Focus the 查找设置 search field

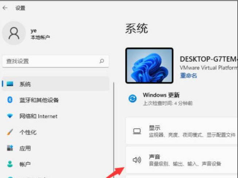click(x=55, y=61)
